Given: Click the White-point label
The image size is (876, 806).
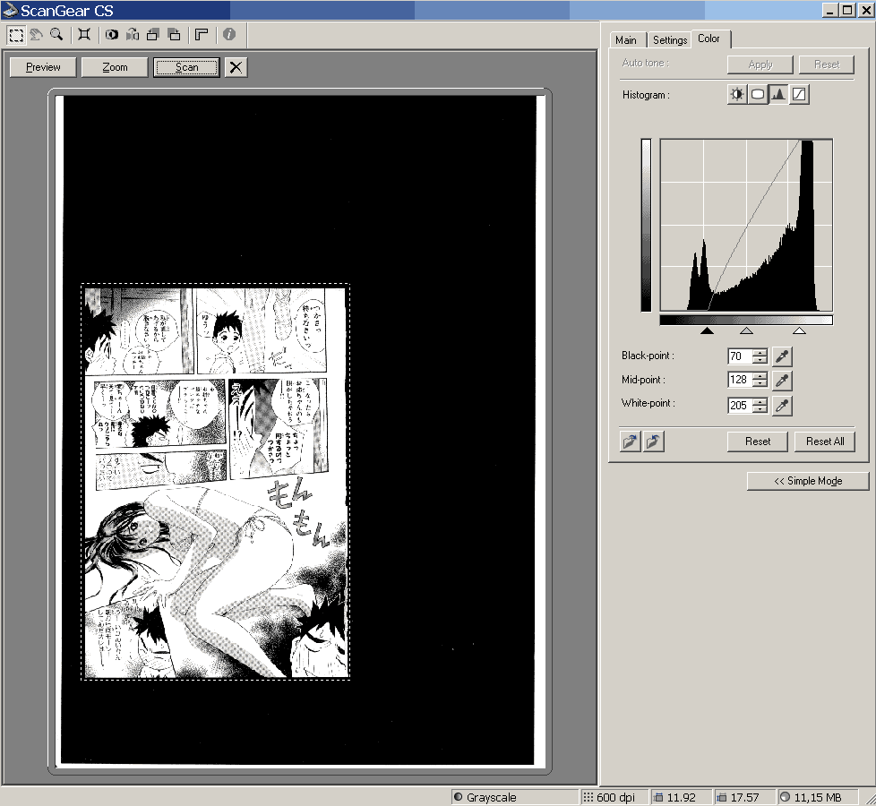Looking at the screenshot, I should [x=648, y=403].
